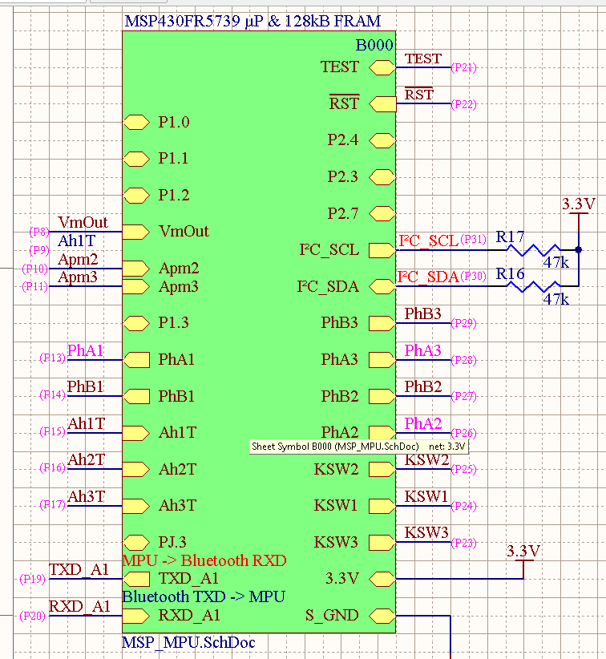This screenshot has width=606, height=659.
Task: Select the VmOut net label outside block
Action: coord(83,222)
